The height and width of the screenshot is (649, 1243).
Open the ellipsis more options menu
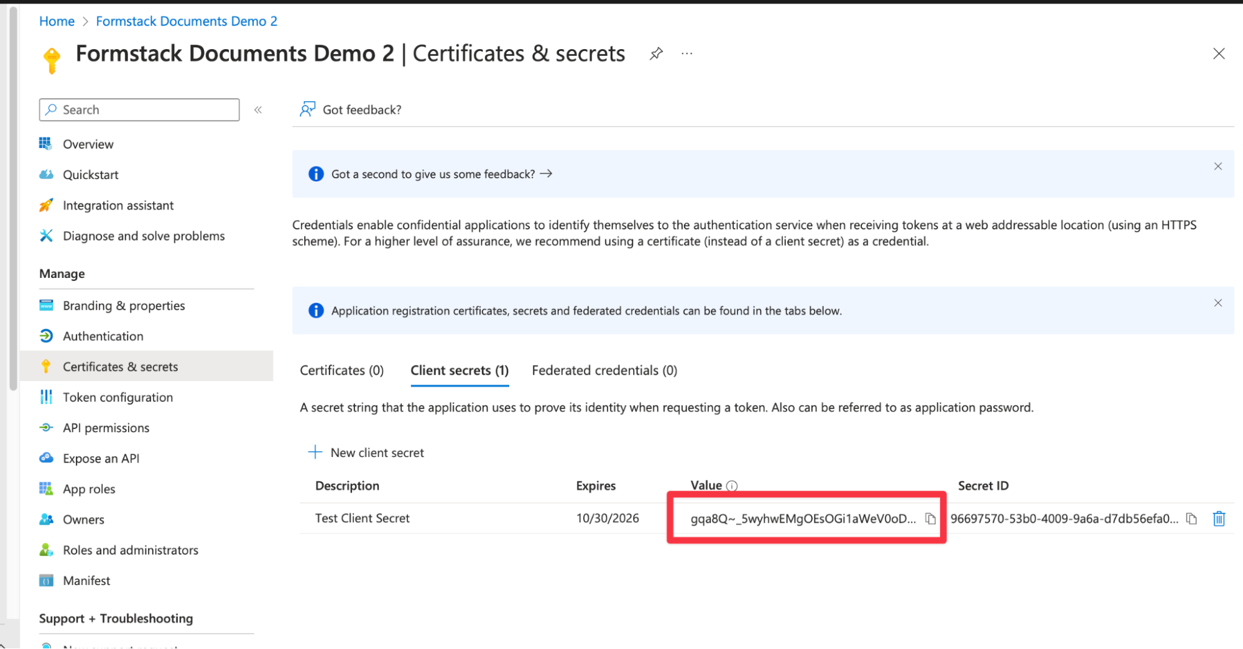pos(686,54)
